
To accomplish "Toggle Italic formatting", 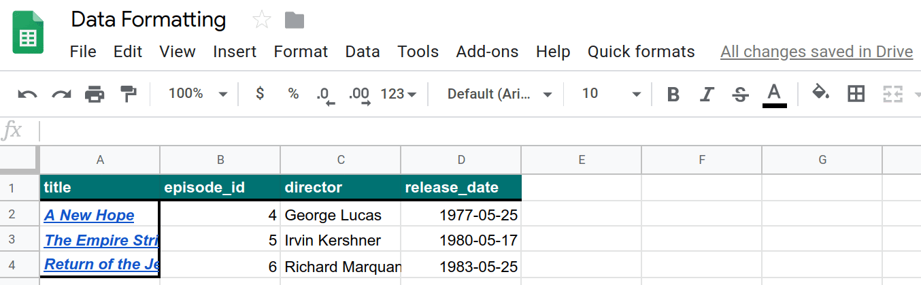I will [707, 94].
